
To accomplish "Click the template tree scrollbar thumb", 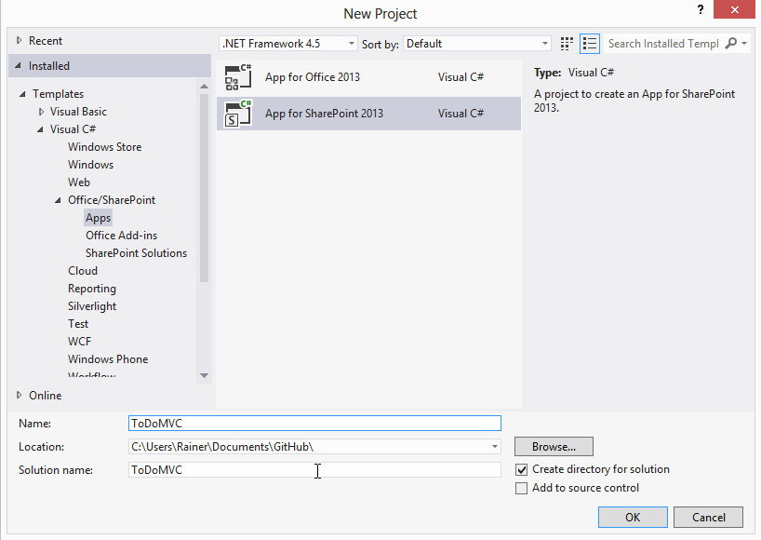I will 205,188.
